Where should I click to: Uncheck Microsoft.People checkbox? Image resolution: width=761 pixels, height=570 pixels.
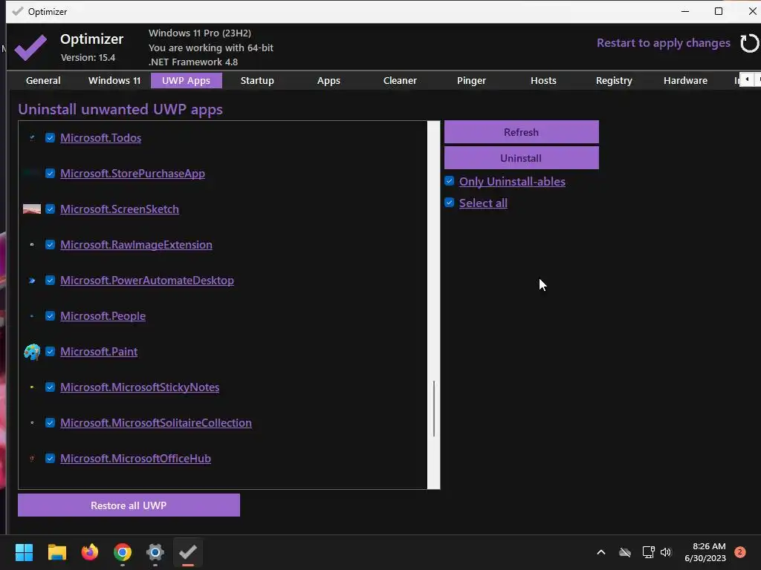point(50,316)
